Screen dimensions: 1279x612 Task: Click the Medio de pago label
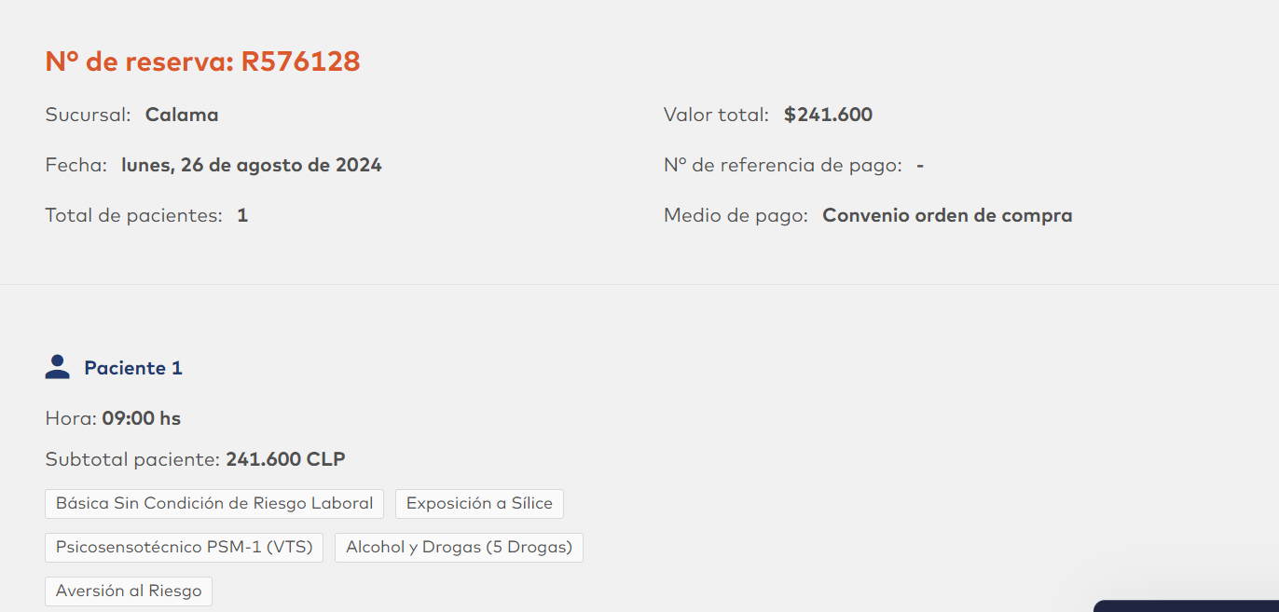pyautogui.click(x=736, y=216)
